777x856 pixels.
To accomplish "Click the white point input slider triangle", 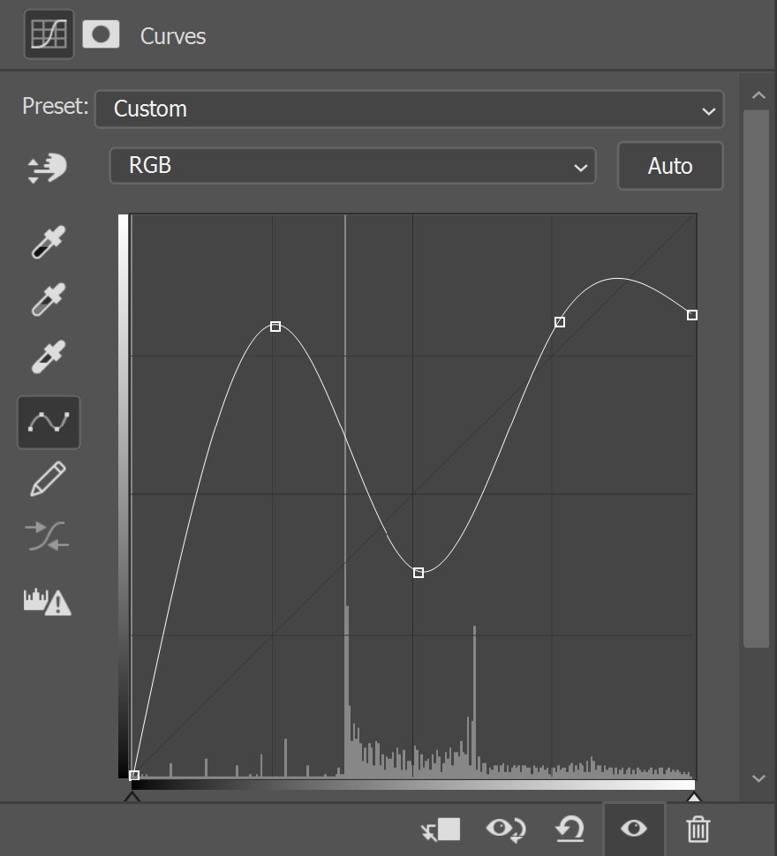I will tap(694, 798).
